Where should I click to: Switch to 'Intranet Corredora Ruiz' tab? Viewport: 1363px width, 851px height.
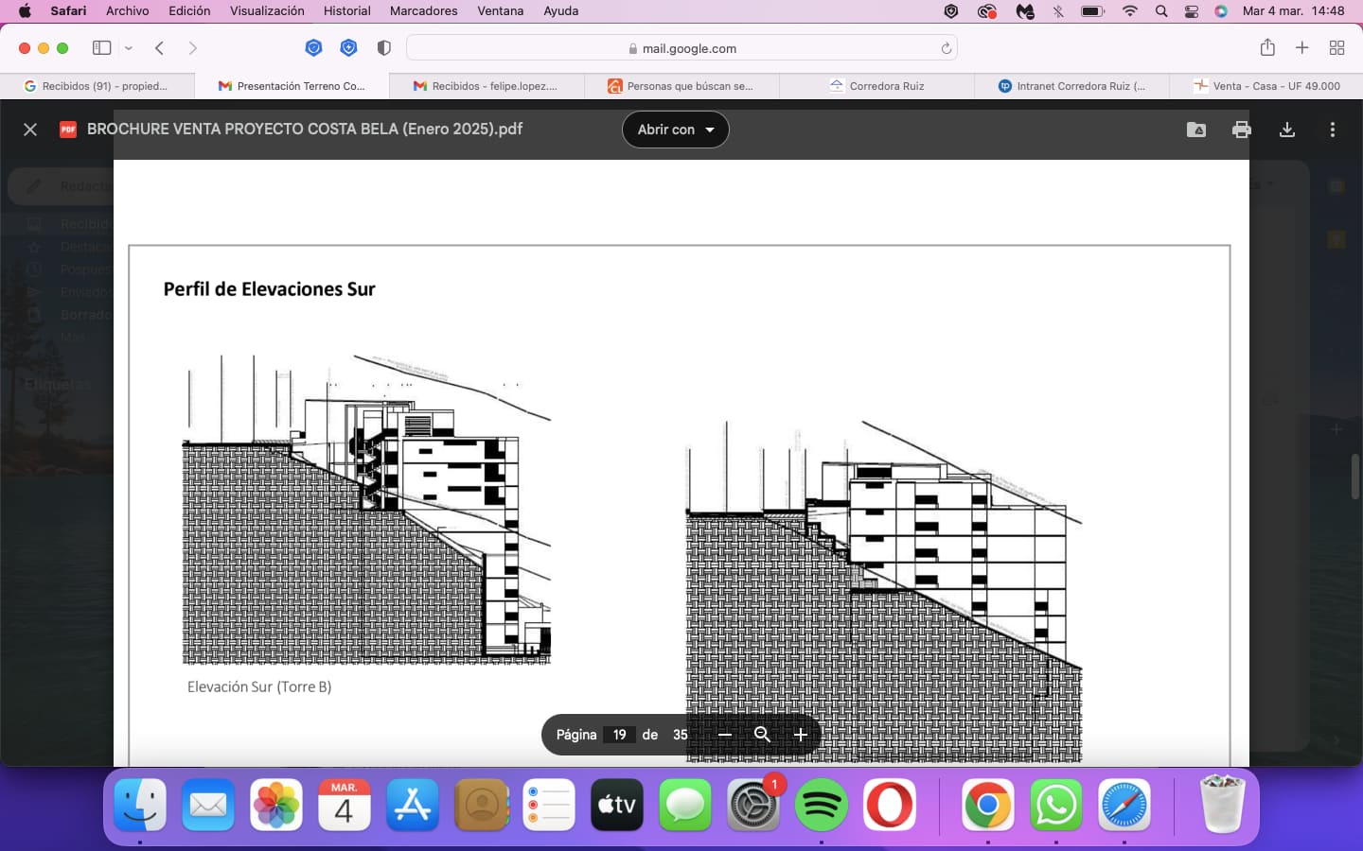pos(1071,86)
